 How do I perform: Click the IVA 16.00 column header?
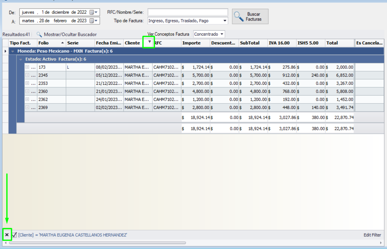click(282, 43)
